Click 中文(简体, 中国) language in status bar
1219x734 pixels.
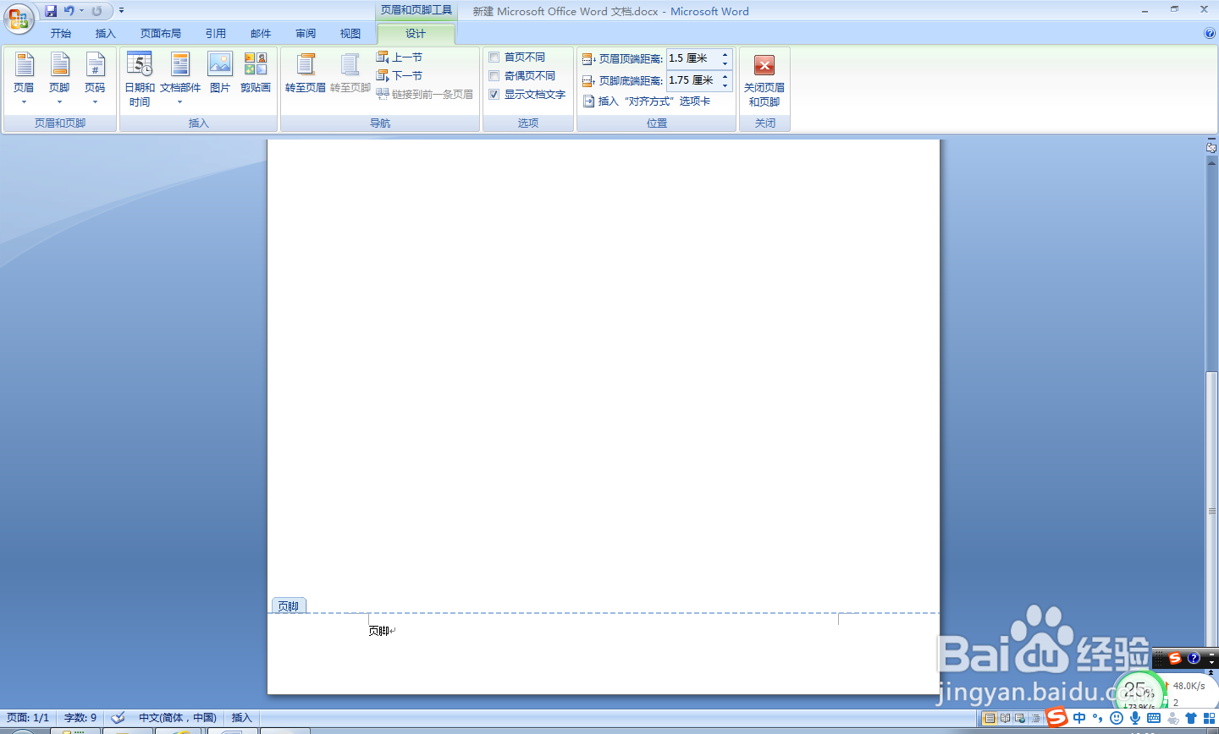pos(178,718)
